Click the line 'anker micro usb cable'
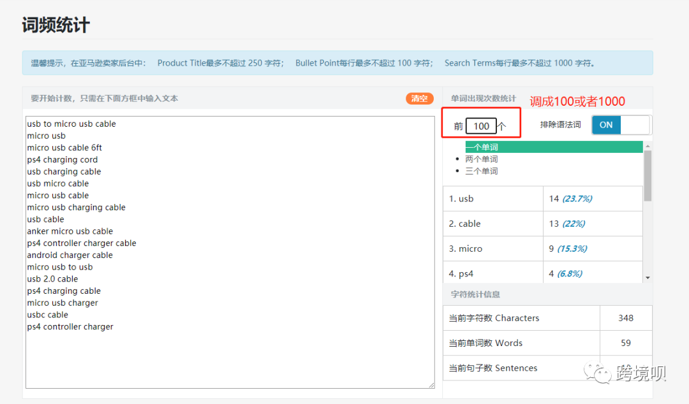Image resolution: width=689 pixels, height=404 pixels. click(x=70, y=231)
